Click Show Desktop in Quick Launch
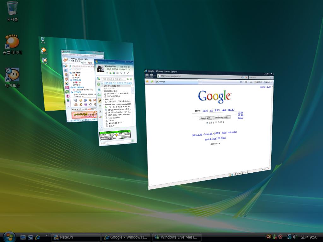The width and height of the screenshot is (323, 242). click(23, 237)
